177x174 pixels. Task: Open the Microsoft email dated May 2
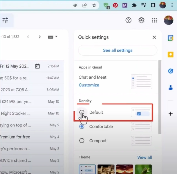point(32,170)
